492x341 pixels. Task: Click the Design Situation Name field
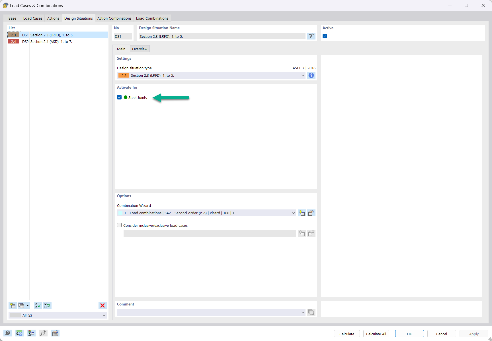click(222, 36)
